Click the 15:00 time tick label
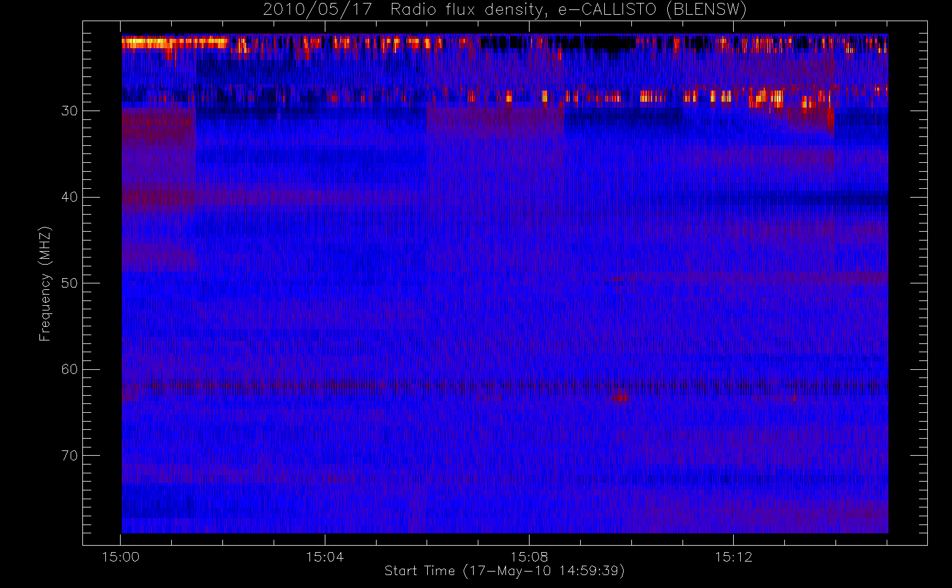 pyautogui.click(x=121, y=557)
